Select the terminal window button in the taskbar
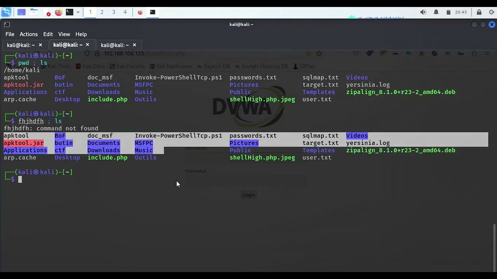 [153, 12]
